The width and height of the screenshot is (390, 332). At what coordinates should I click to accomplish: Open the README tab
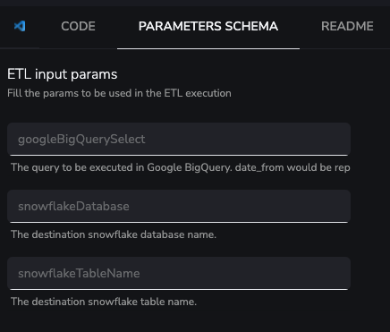pos(347,26)
